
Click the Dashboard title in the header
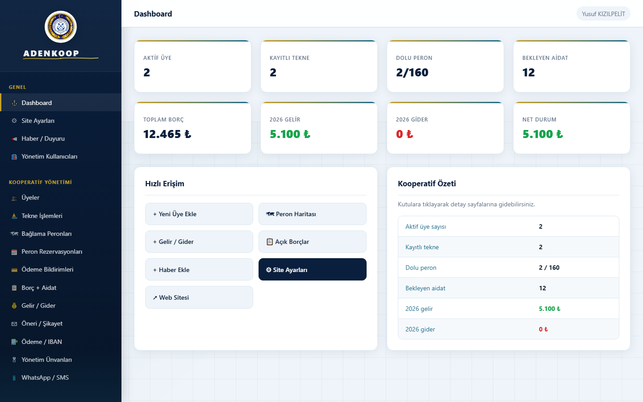click(153, 14)
